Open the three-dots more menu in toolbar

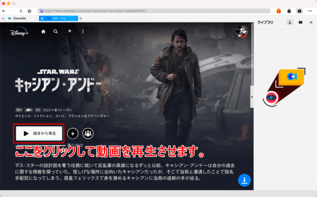click(310, 11)
